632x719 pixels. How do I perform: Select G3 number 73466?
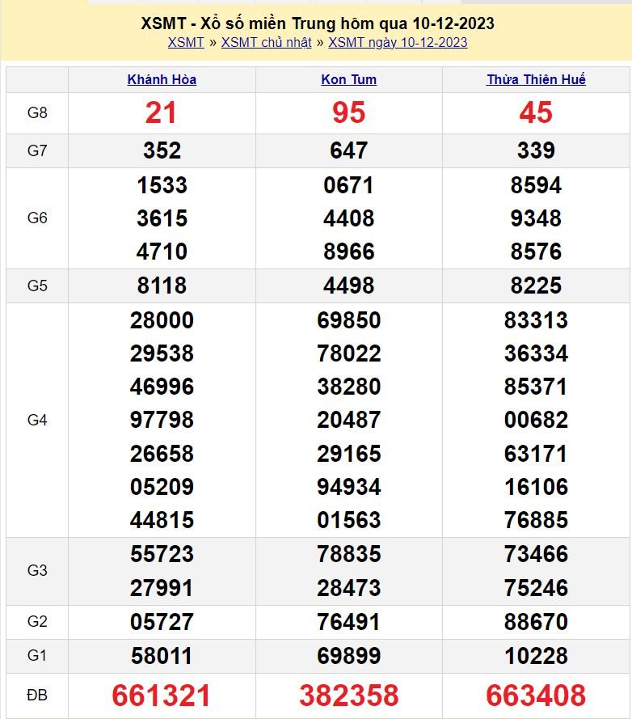click(536, 553)
